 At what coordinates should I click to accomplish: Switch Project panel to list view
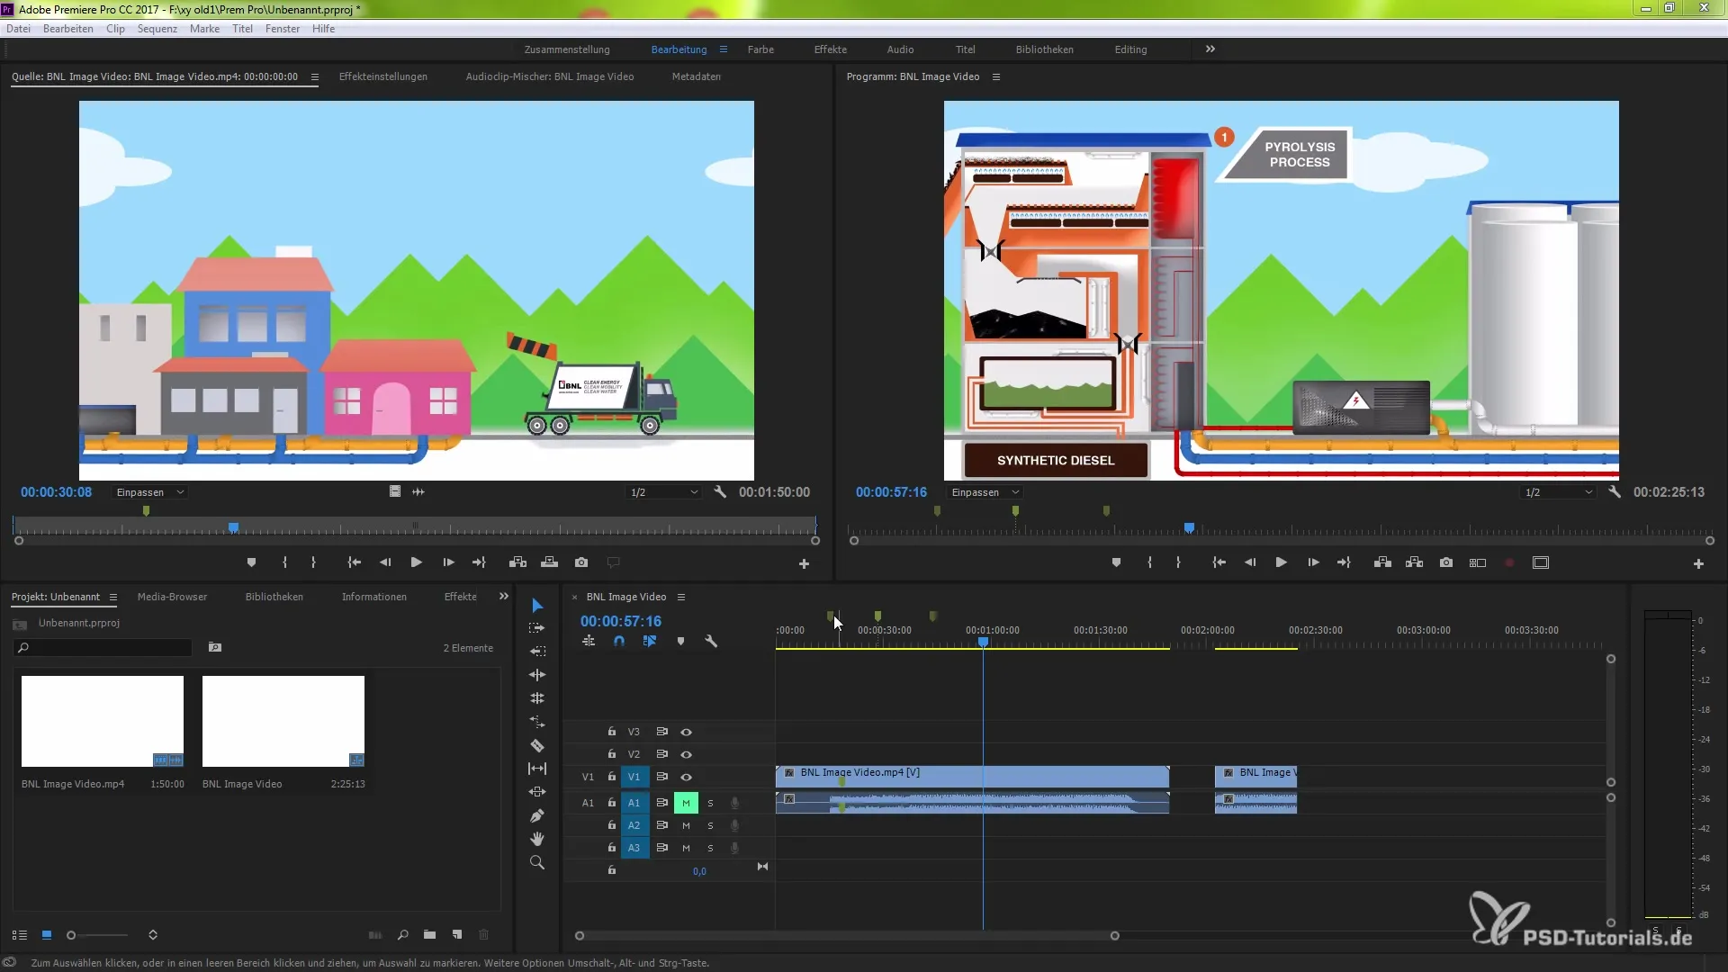20,935
